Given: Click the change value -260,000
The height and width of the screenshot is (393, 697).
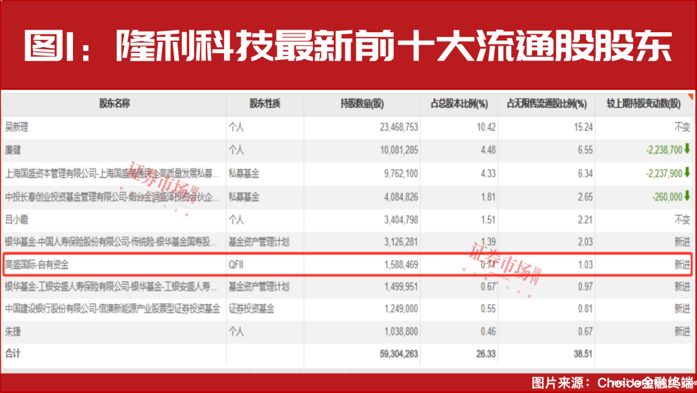Looking at the screenshot, I should 667,196.
